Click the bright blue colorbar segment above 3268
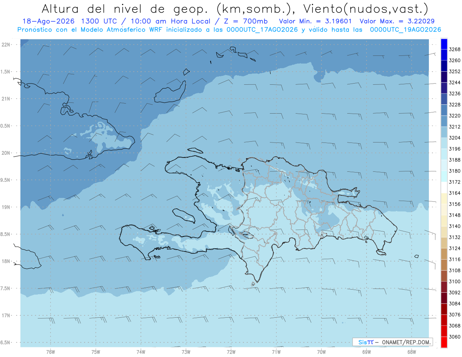The width and height of the screenshot is (462, 357). (444, 44)
